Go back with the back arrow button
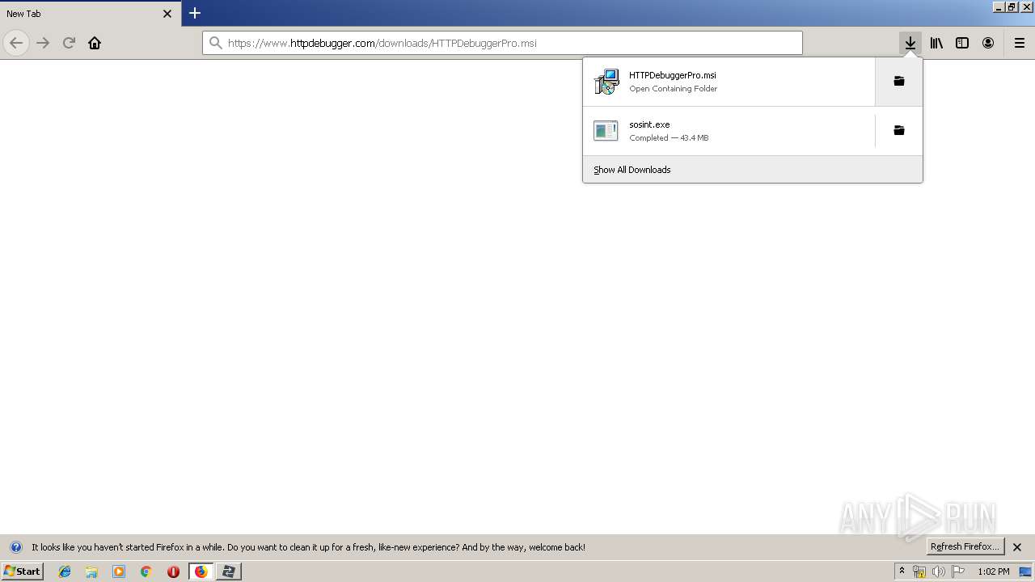Image resolution: width=1035 pixels, height=582 pixels. click(16, 43)
